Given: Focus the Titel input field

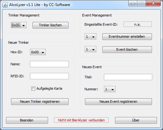Looking at the screenshot, I should (128, 77).
